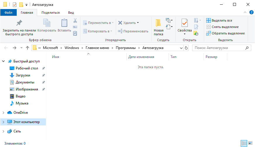Collapse the ribbon with the chevron arrow
Screen dimensions: 255x147
(x=245, y=12)
